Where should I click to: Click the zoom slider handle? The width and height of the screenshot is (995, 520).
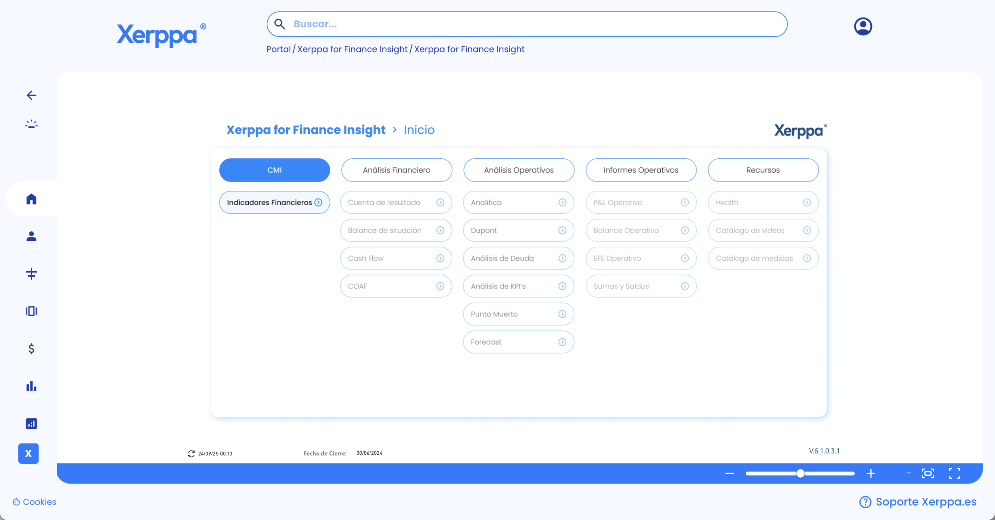800,473
